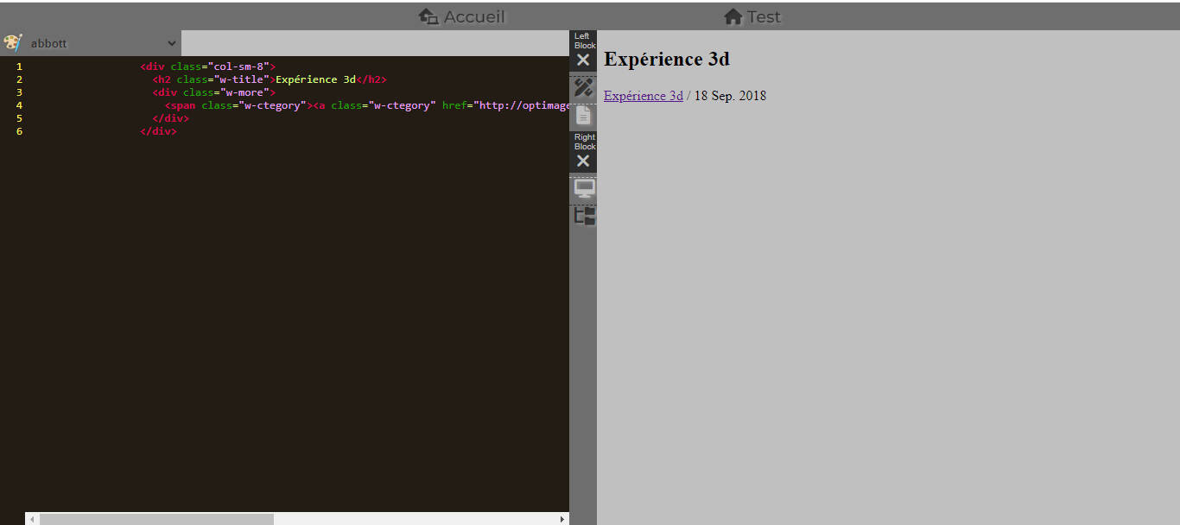Close the Left Block panel
The height and width of the screenshot is (525, 1180).
coord(583,60)
